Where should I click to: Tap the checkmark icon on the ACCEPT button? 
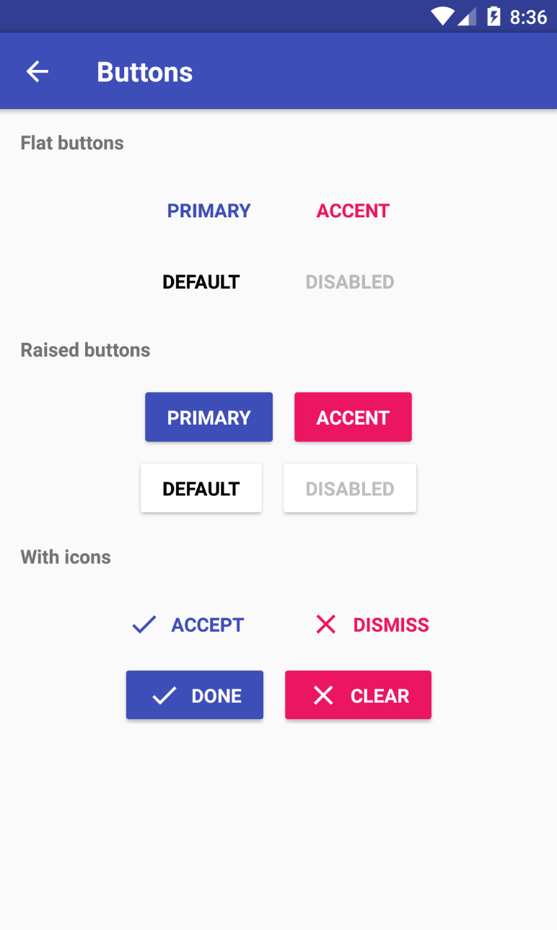tap(144, 624)
